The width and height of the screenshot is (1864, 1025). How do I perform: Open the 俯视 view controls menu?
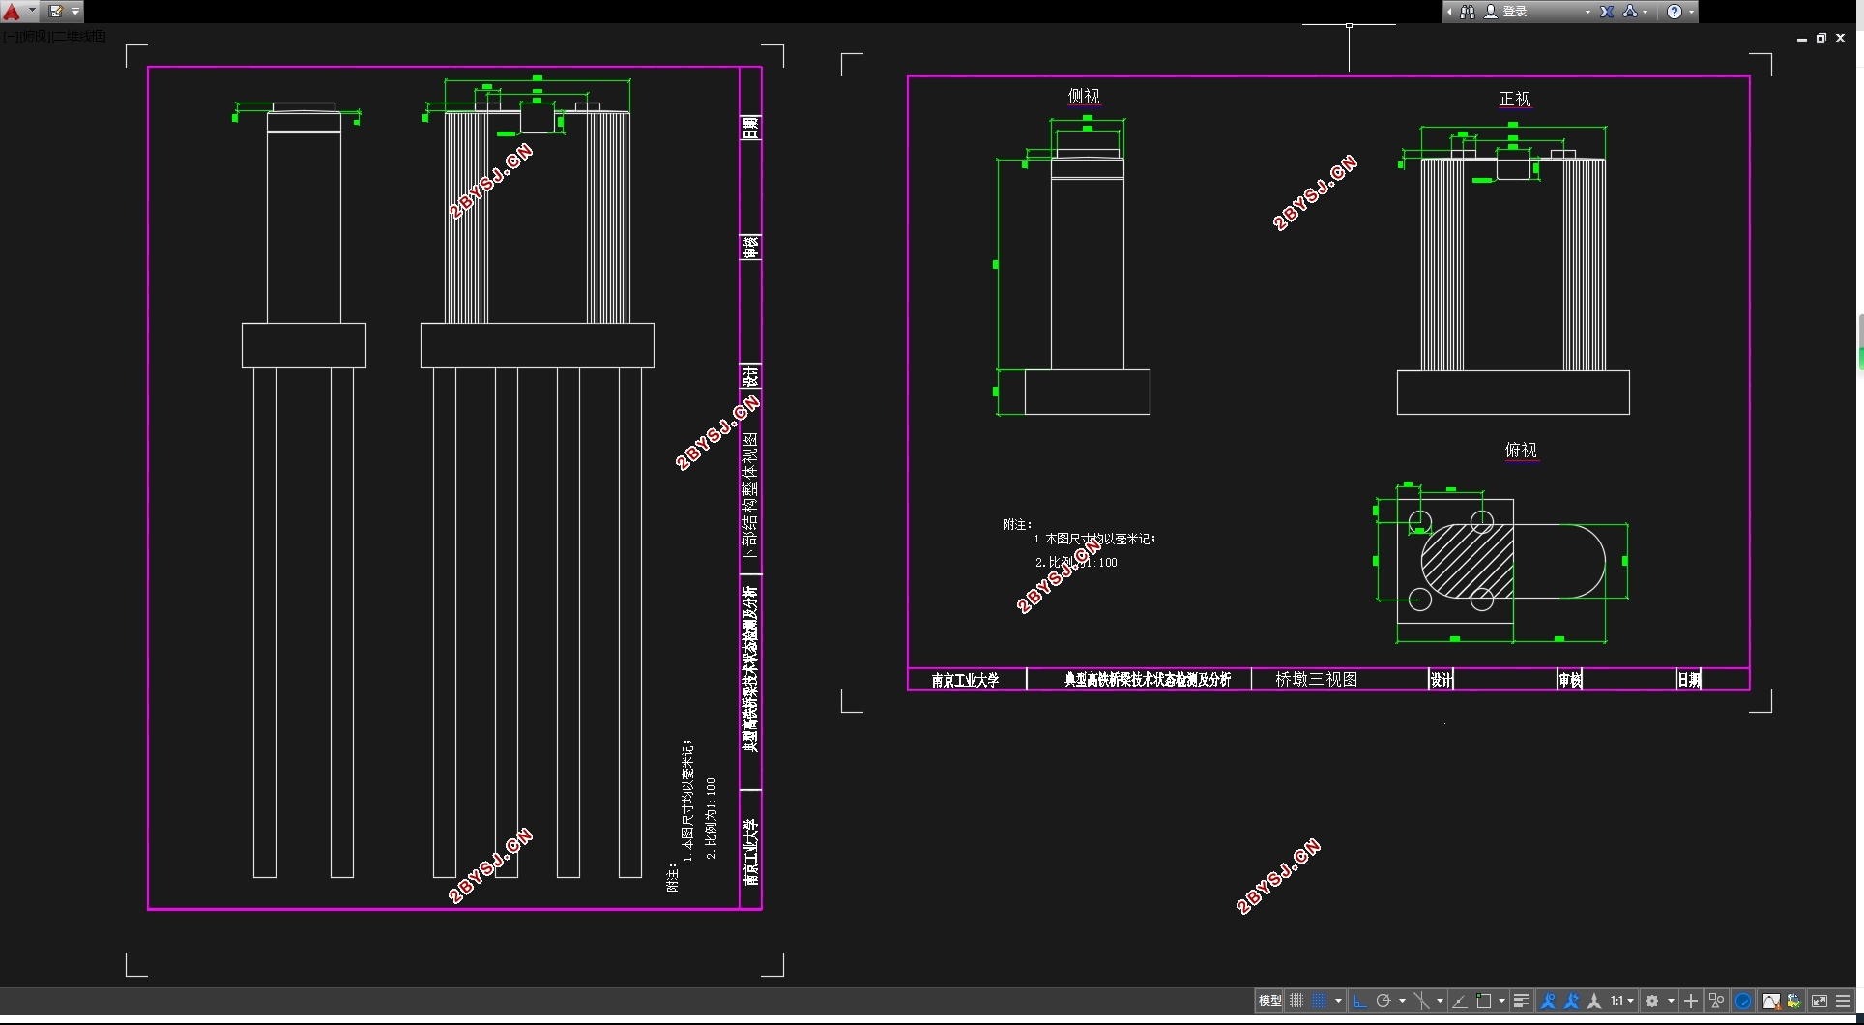34,36
